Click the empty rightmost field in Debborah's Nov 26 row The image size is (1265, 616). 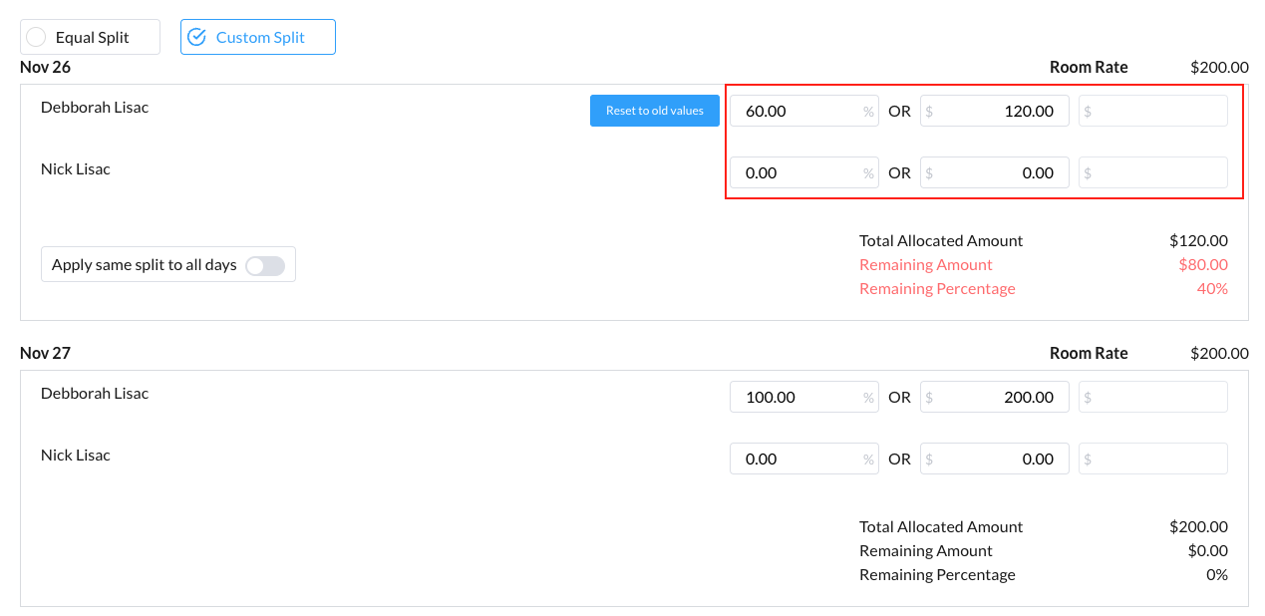click(x=1153, y=111)
